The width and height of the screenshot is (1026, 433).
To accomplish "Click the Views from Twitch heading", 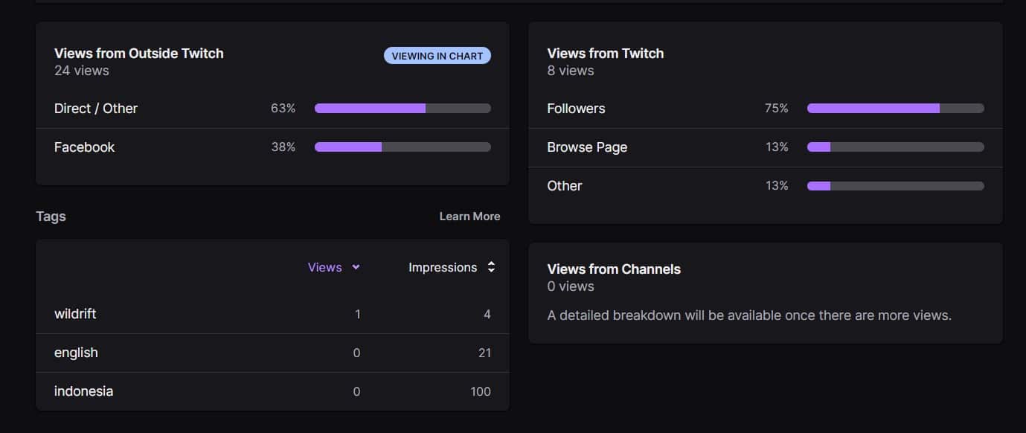I will tap(605, 53).
